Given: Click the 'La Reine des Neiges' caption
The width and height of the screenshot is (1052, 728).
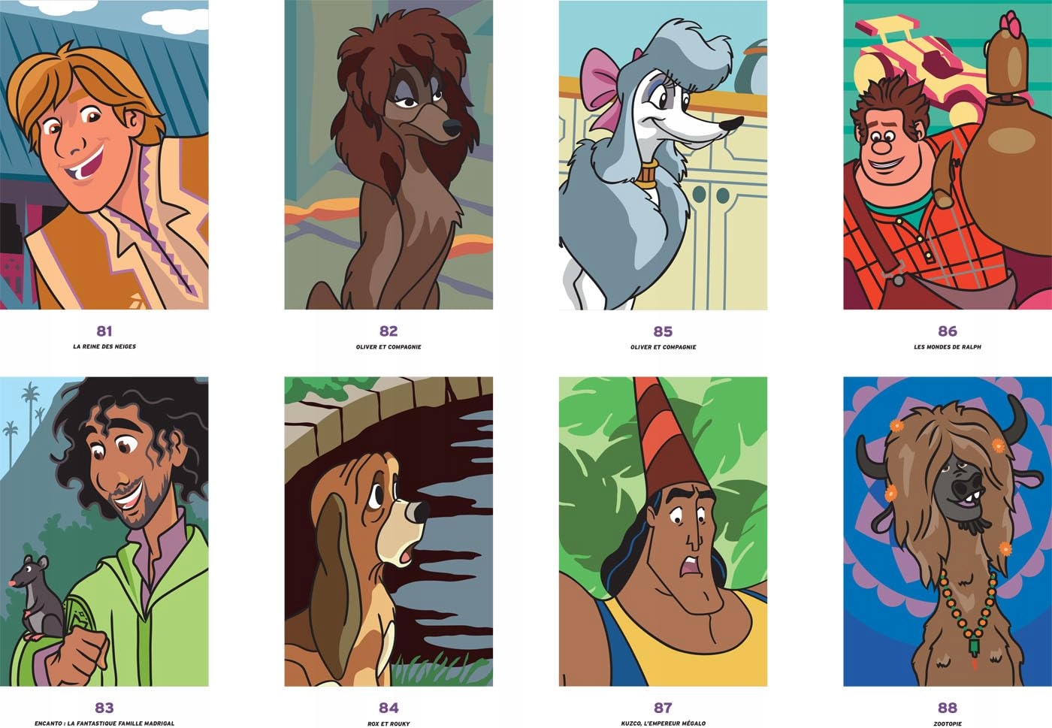Looking at the screenshot, I should [x=104, y=346].
